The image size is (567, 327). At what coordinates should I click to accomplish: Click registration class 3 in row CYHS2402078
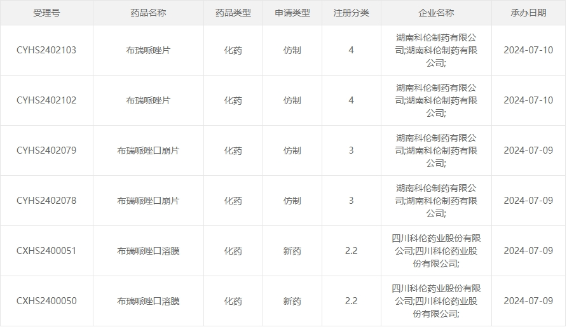coord(351,201)
